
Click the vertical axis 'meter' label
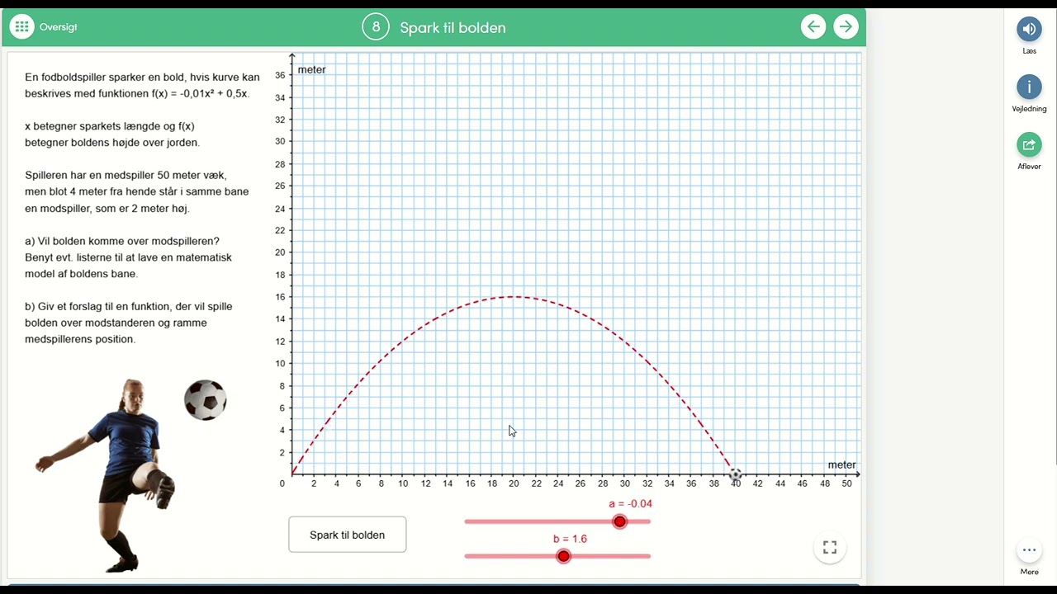click(x=311, y=69)
